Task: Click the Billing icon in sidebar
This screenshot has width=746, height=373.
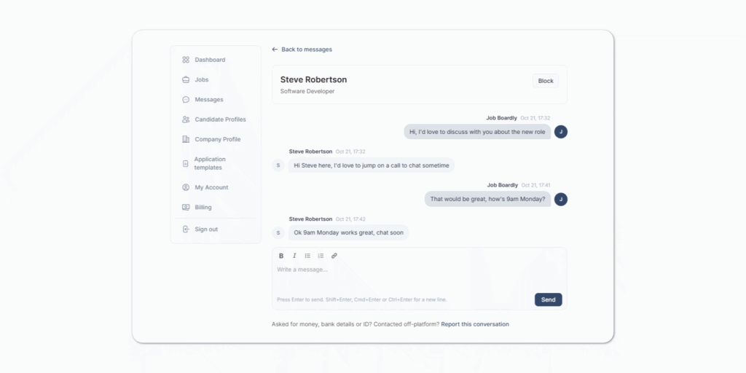Action: (186, 208)
